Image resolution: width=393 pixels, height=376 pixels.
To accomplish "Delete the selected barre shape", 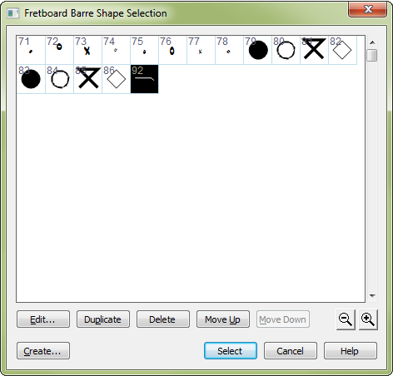I will [163, 319].
